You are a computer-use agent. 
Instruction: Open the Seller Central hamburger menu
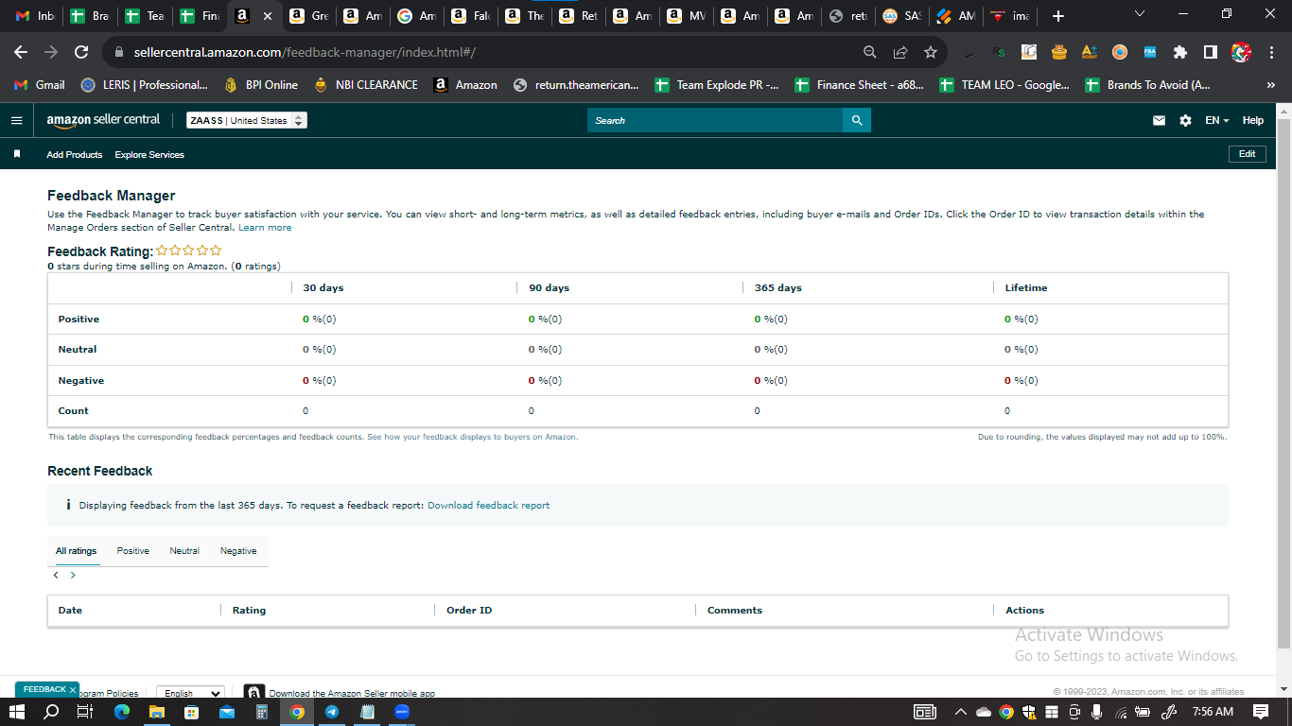16,120
